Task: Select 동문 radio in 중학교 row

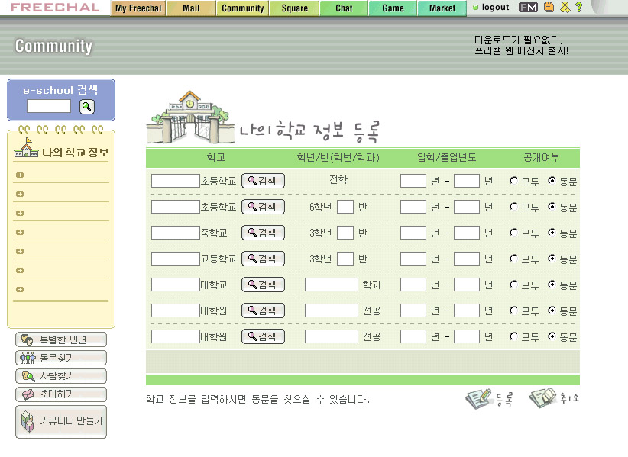Action: pyautogui.click(x=552, y=233)
